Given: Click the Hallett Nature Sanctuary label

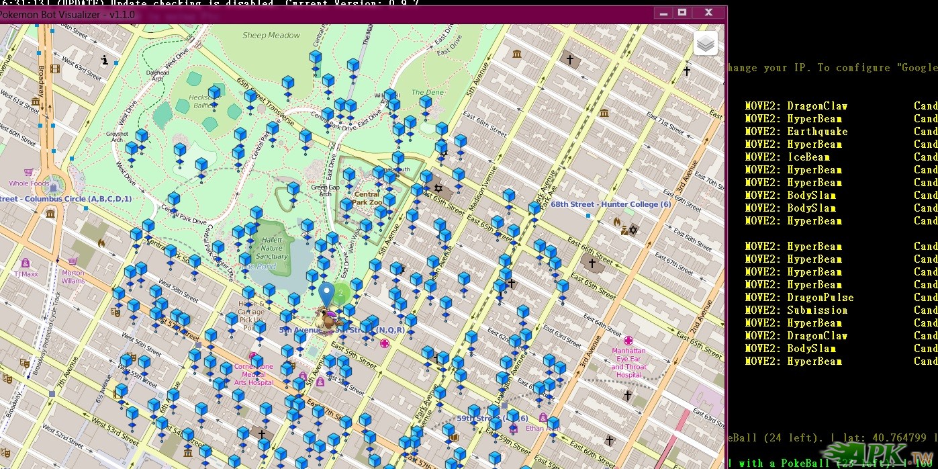Looking at the screenshot, I should (272, 248).
